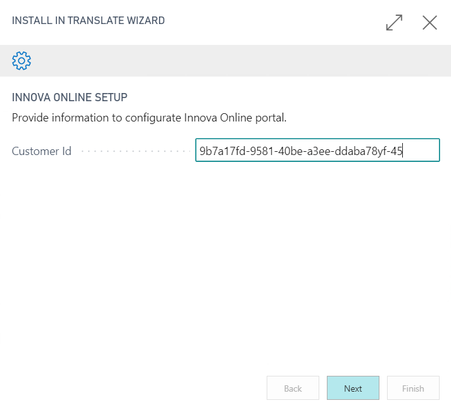The image size is (451, 410).
Task: Select the Innova Online Setup heading
Action: pyautogui.click(x=70, y=97)
